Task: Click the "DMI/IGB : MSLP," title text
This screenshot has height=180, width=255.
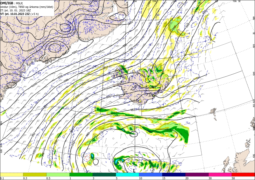Action: (12, 3)
